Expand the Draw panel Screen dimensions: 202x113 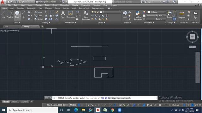[17, 23]
